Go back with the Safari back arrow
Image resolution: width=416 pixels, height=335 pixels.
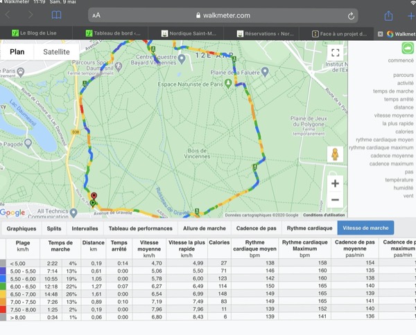[10, 15]
